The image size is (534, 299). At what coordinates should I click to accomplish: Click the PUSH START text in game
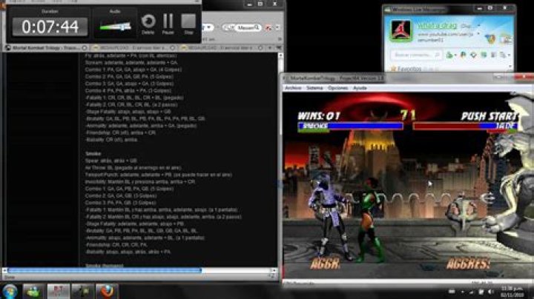[x=489, y=116]
